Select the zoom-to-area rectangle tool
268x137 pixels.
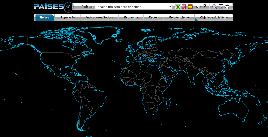pos(221,7)
